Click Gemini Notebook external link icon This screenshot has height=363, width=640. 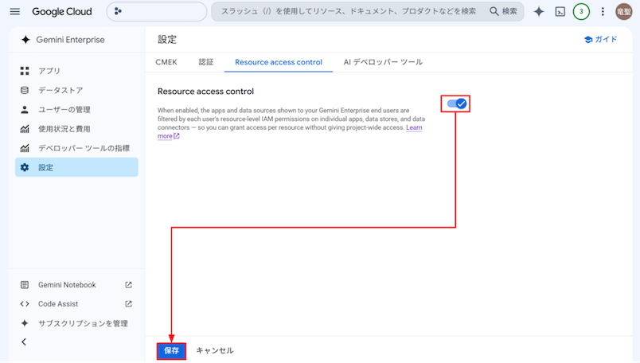(x=129, y=285)
